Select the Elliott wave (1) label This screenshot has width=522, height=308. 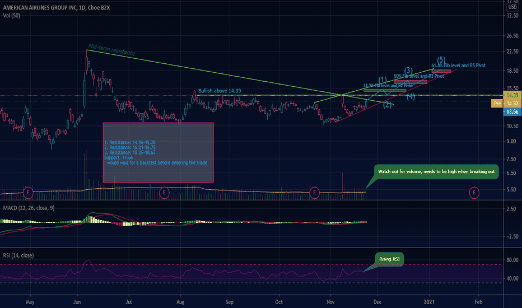click(x=383, y=80)
